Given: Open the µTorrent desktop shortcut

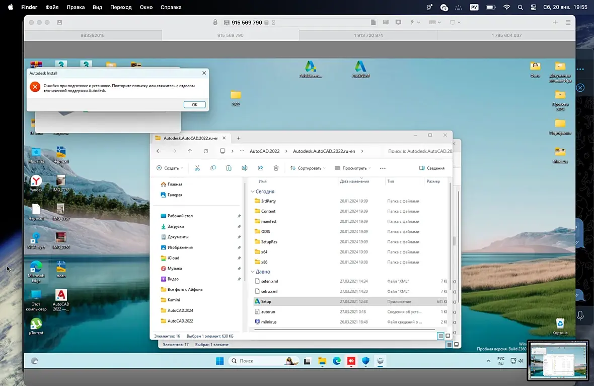Looking at the screenshot, I should pos(36,324).
